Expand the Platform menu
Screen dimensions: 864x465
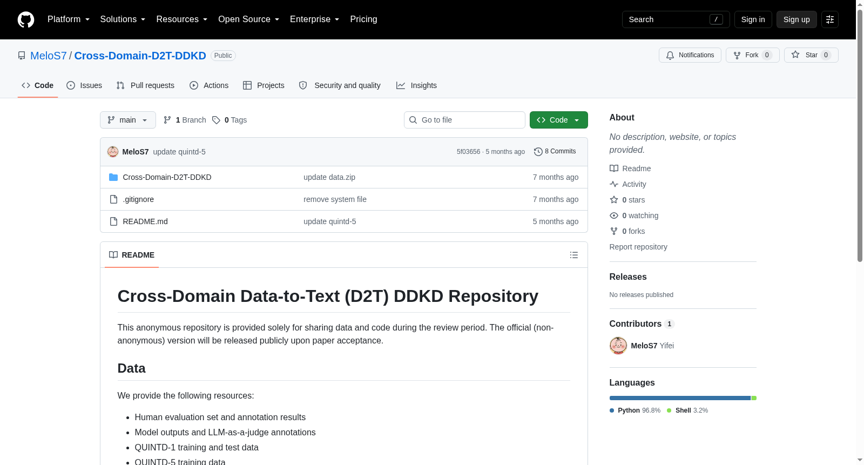point(69,19)
